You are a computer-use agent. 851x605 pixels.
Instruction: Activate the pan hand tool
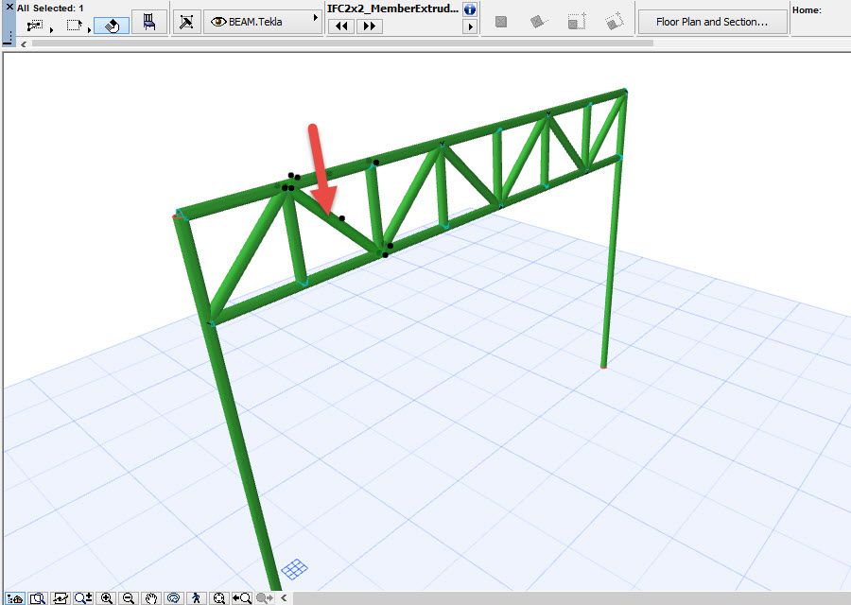[x=151, y=598]
